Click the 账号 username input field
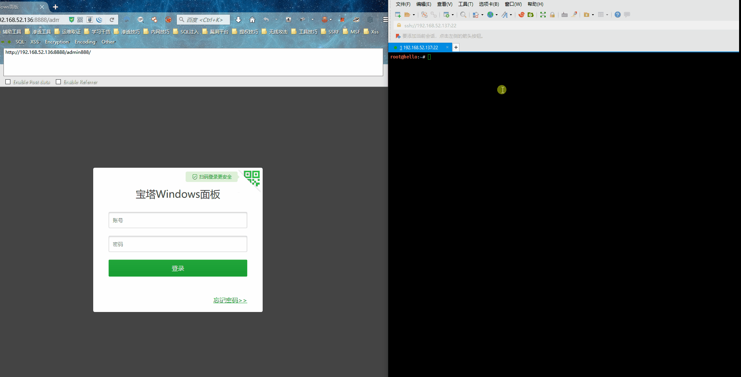The height and width of the screenshot is (377, 741). coord(178,220)
